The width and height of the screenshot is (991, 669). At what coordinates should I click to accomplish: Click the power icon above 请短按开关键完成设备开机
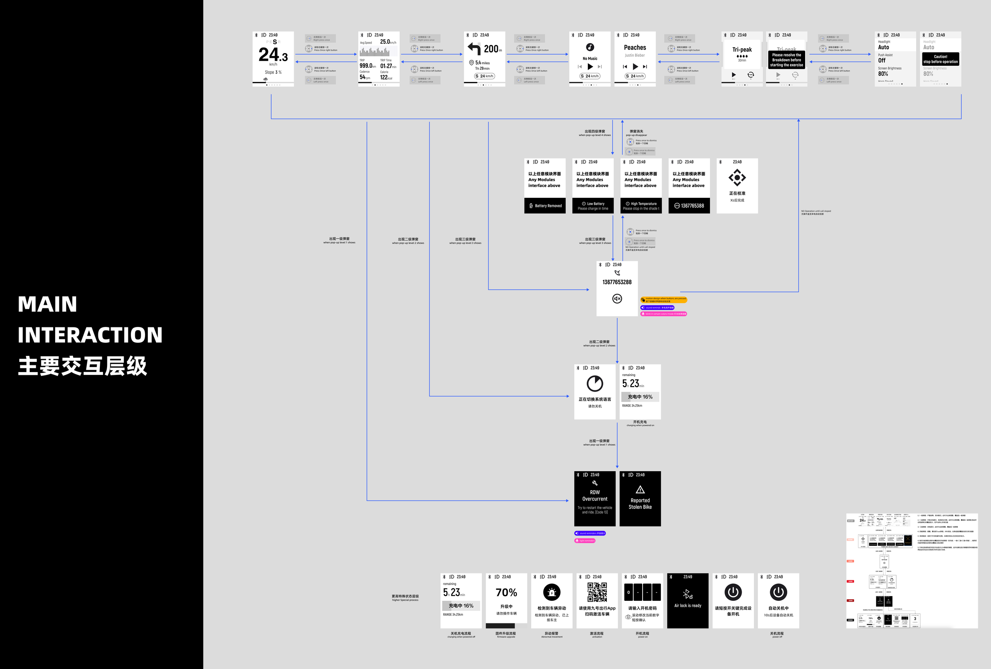pyautogui.click(x=733, y=592)
